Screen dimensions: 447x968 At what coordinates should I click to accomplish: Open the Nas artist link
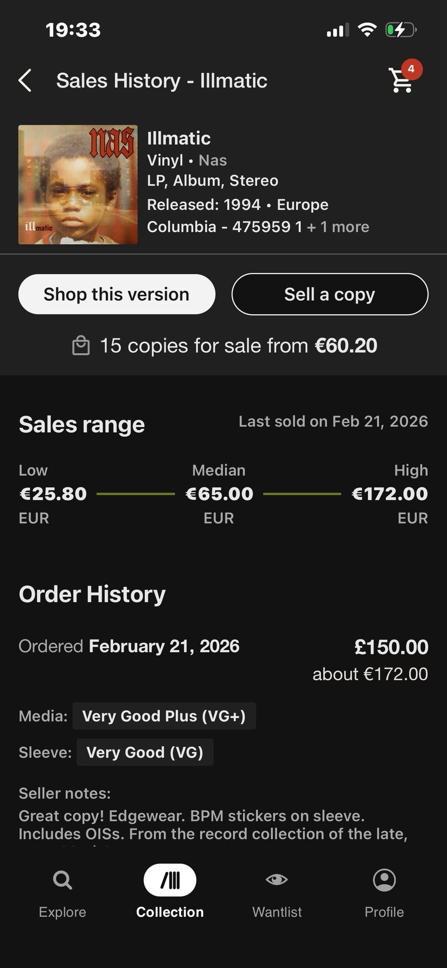[x=213, y=160]
